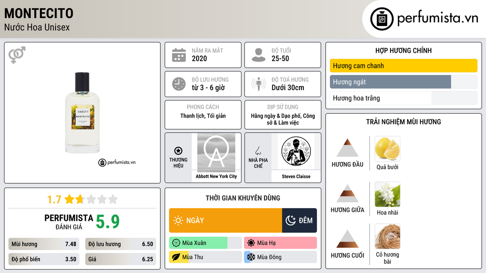Click the nose icon above Nhà pha chế
Screen dimensions: 486x273
(x=258, y=151)
